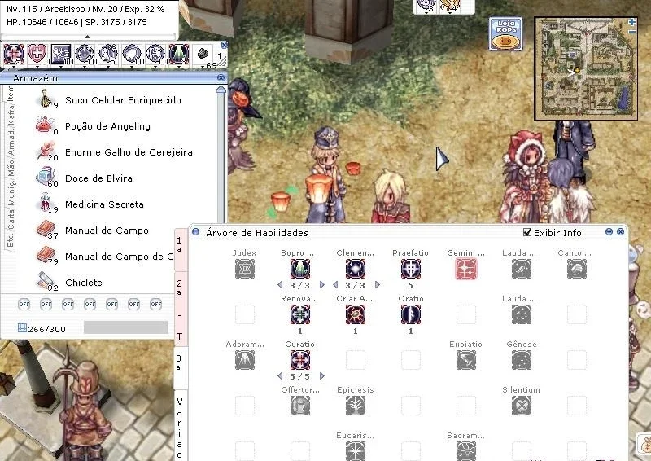Viewport: 651px width, 461px height.
Task: Select the Praefatio skill icon
Action: 411,269
